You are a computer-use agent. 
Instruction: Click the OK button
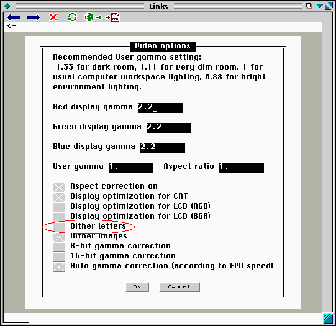coord(137,287)
